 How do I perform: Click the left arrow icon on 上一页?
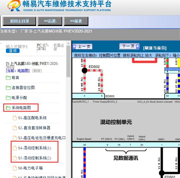74,47
